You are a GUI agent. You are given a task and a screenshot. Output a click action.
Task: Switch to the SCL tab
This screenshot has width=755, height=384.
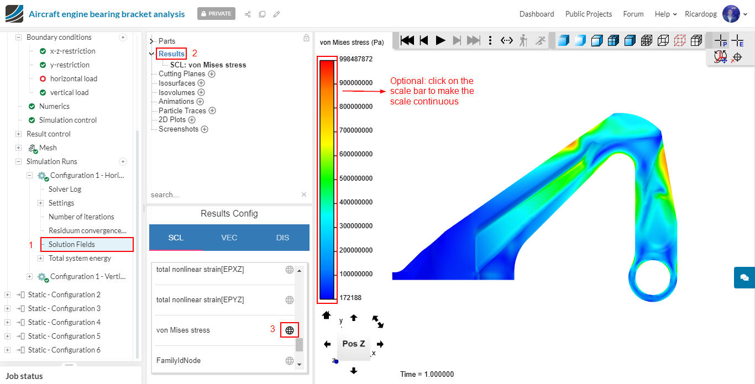[x=176, y=238]
